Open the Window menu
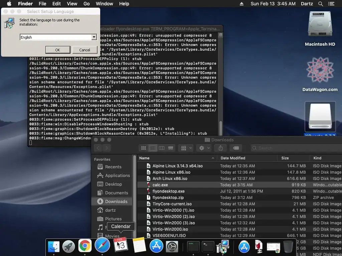342x256 pixels. [x=105, y=4]
